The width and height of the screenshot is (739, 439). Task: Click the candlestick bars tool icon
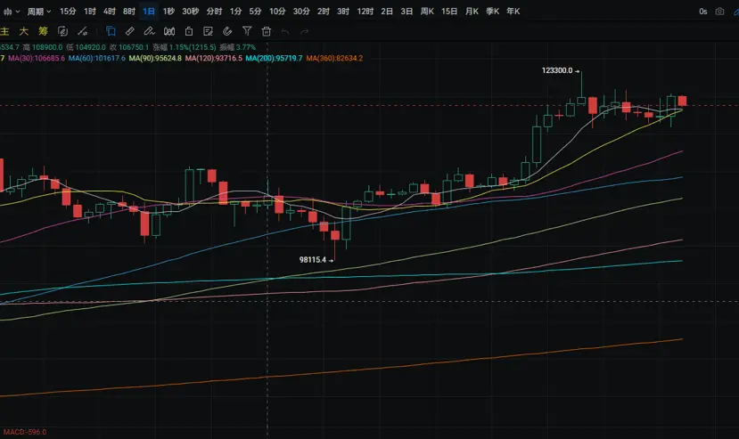click(169, 31)
